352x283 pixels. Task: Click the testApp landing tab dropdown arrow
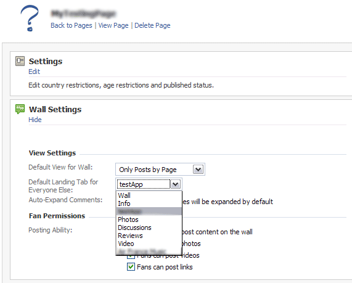[x=175, y=184]
